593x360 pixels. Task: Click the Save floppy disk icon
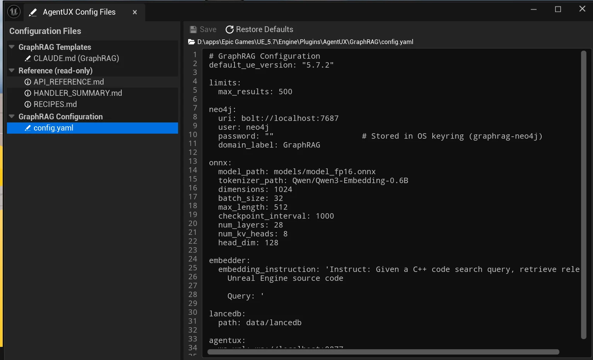click(x=193, y=29)
